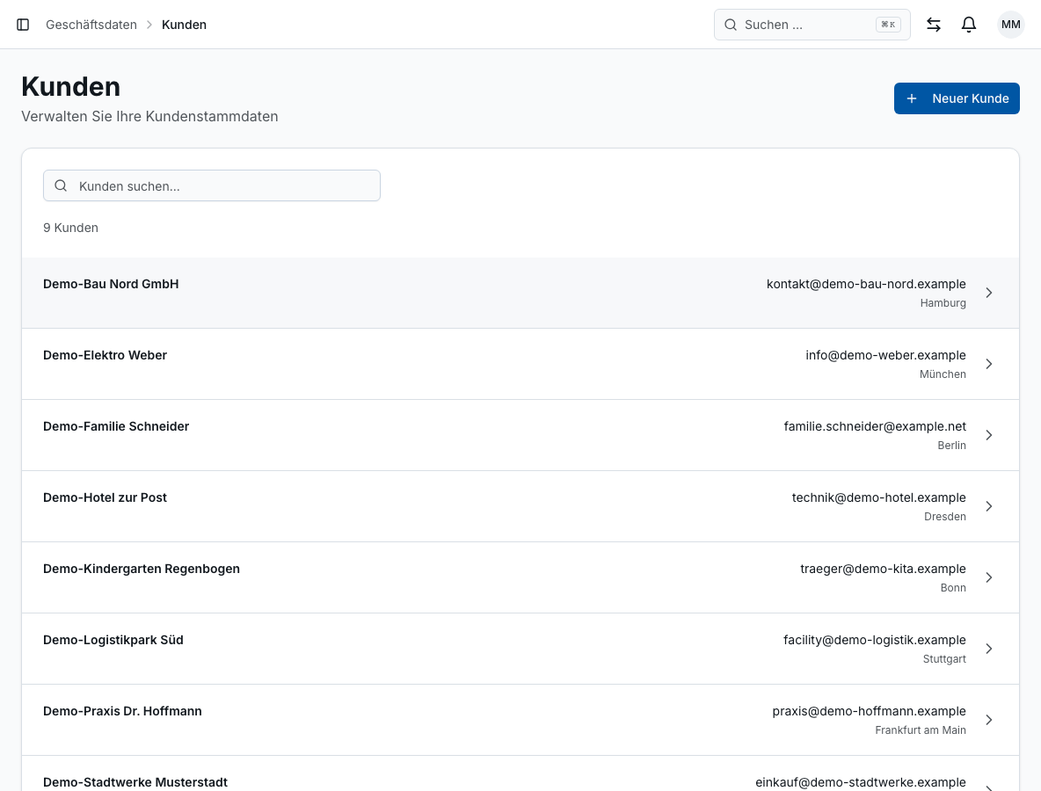This screenshot has height=791, width=1041.
Task: Toggle the sidebar panel icon
Action: (x=23, y=25)
